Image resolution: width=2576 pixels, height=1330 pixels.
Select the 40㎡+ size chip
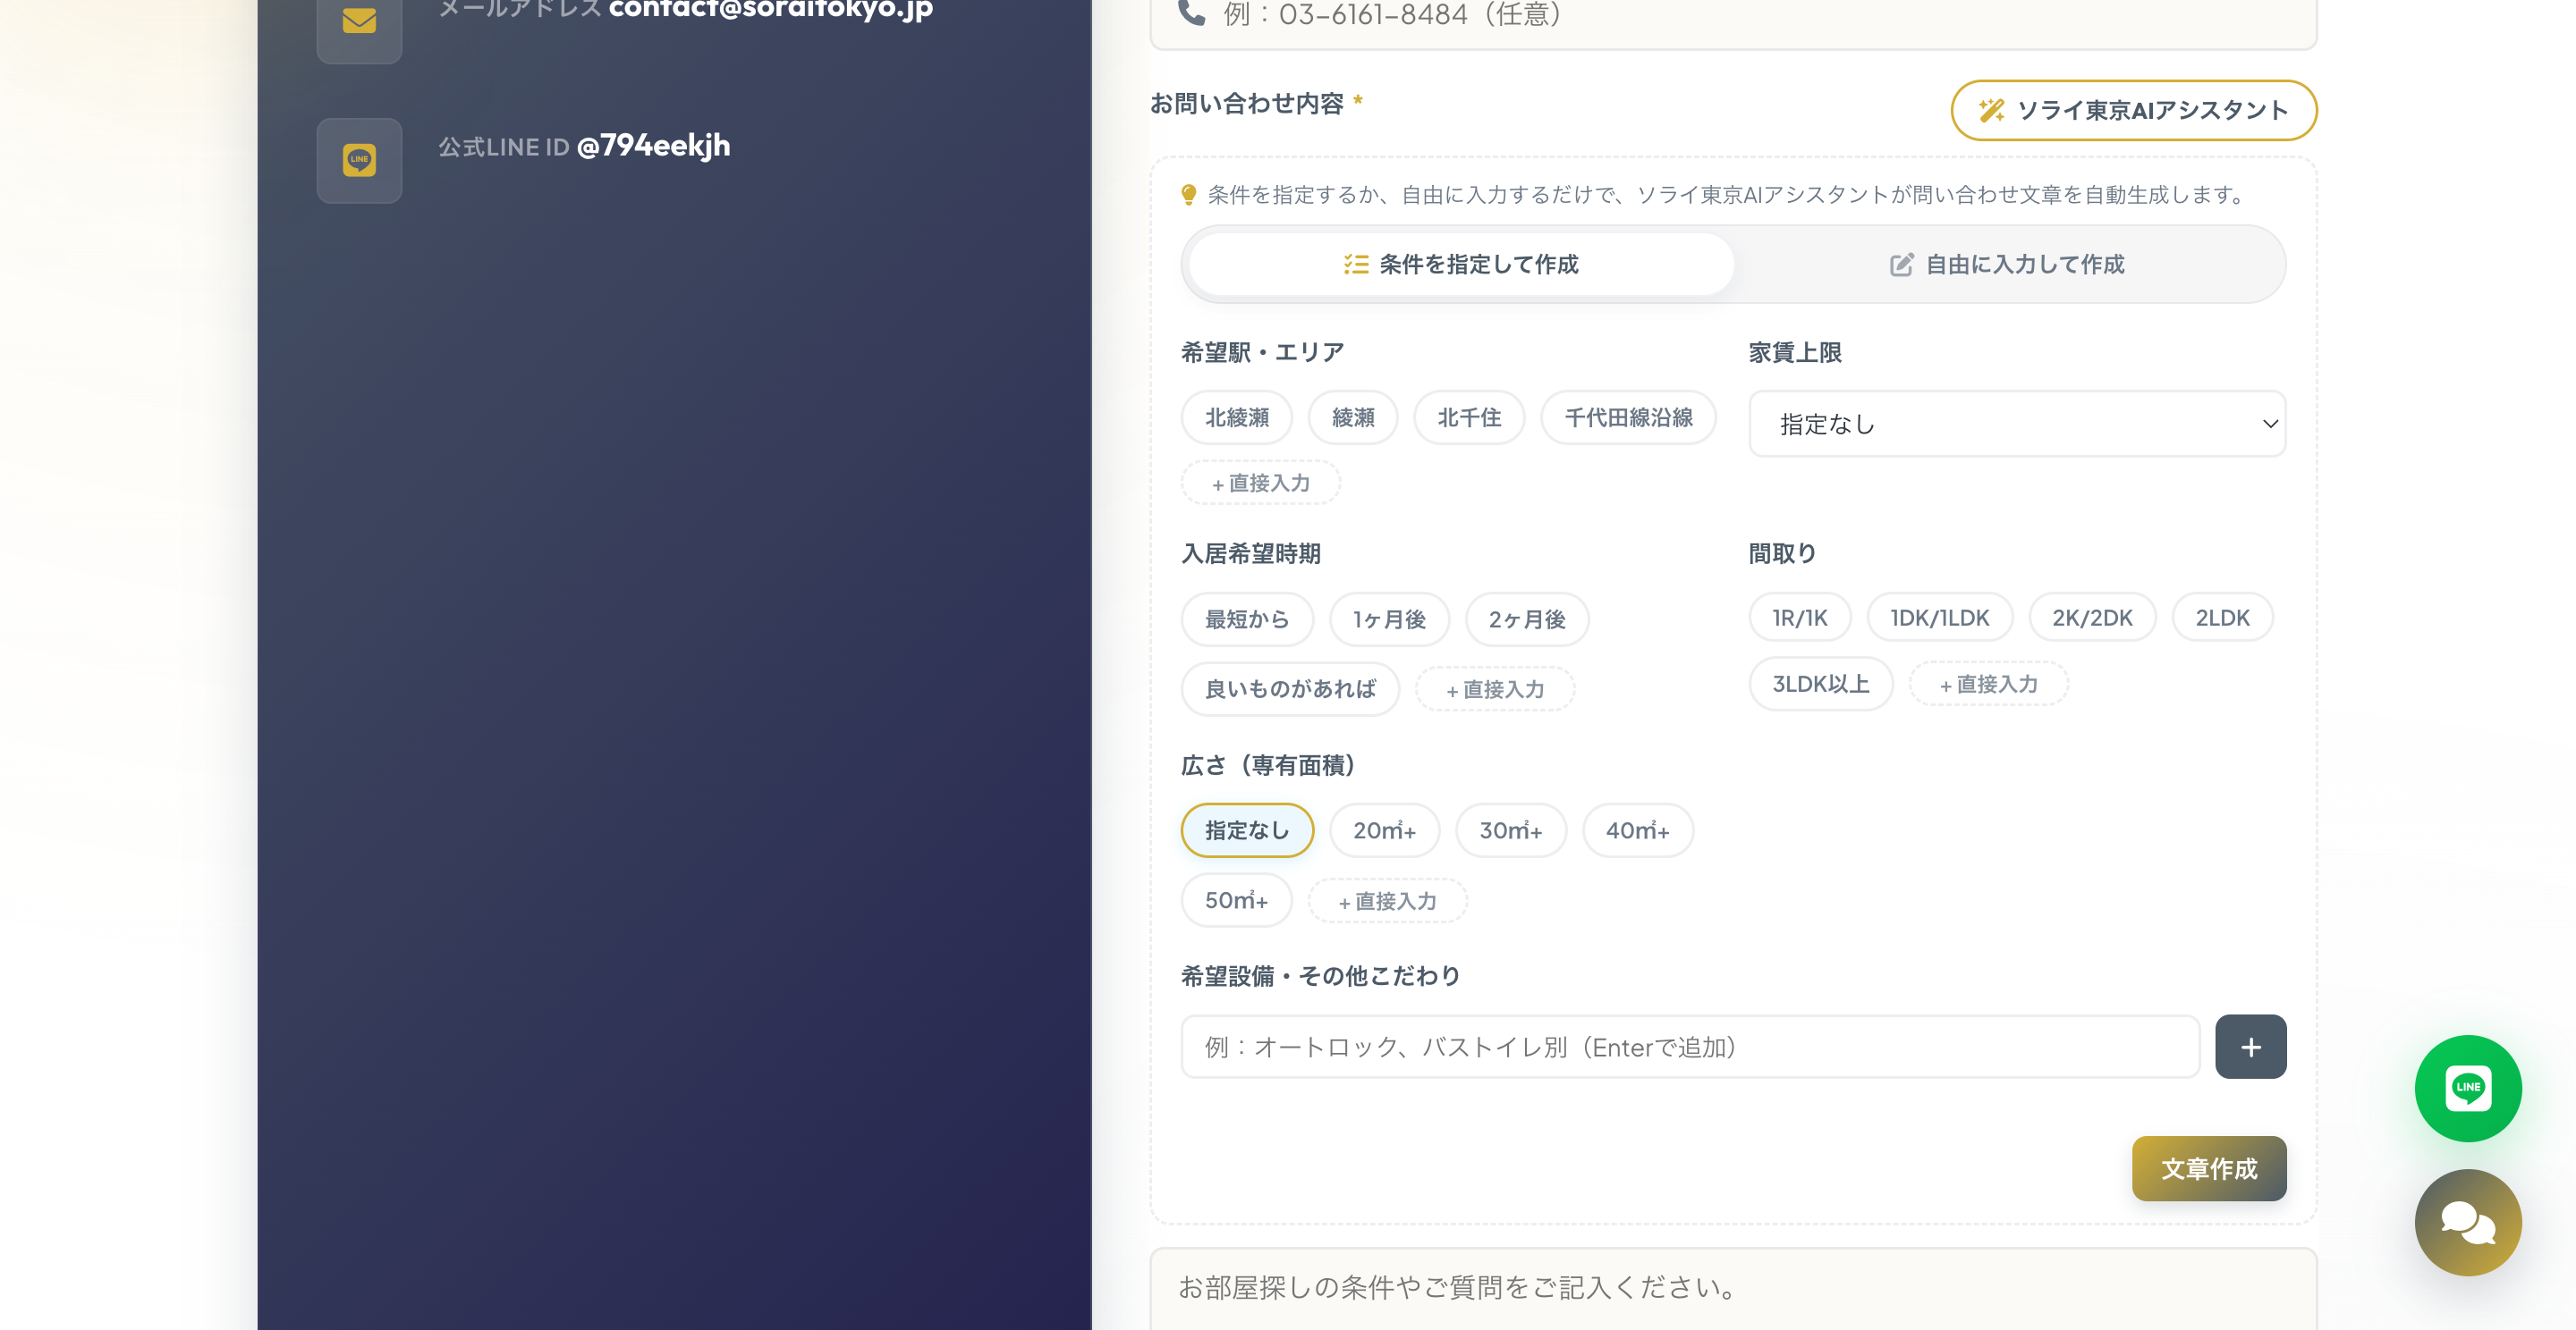1637,829
